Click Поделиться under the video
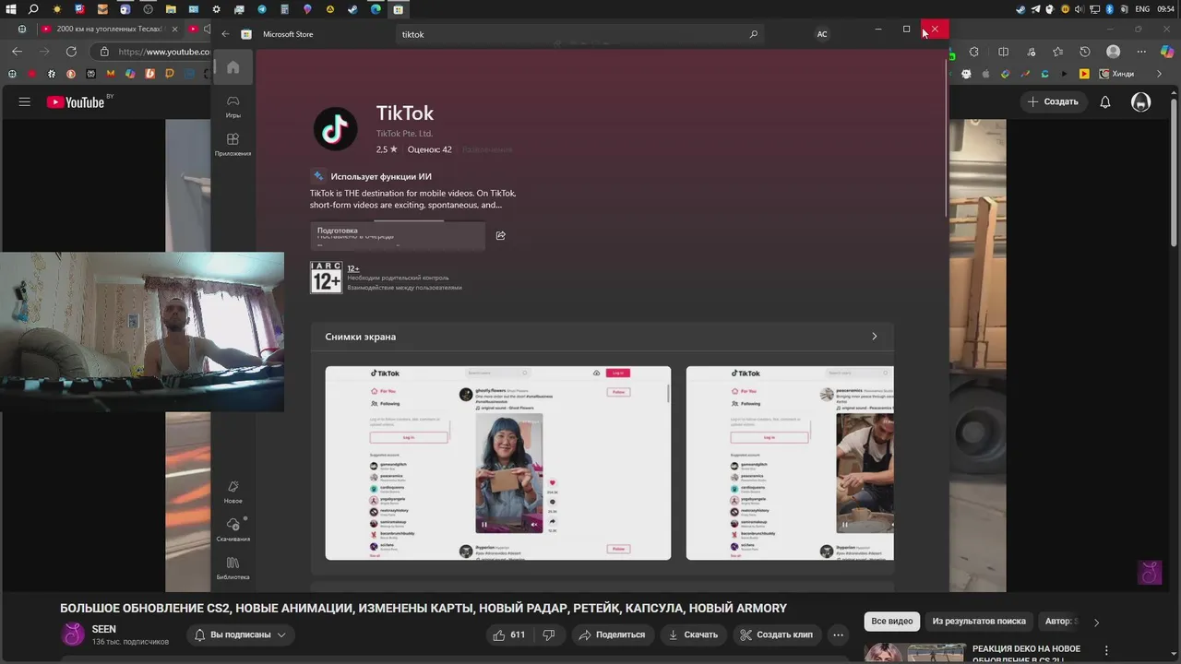The width and height of the screenshot is (1181, 664). pos(613,634)
